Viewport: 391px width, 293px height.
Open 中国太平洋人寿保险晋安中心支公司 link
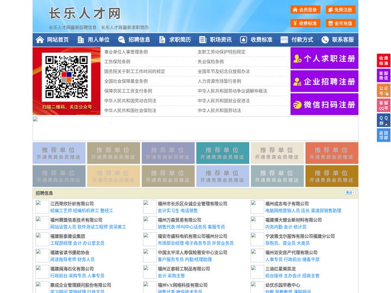pos(192,252)
